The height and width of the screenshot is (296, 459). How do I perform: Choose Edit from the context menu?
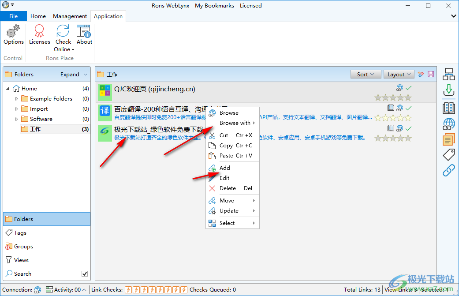pyautogui.click(x=224, y=178)
